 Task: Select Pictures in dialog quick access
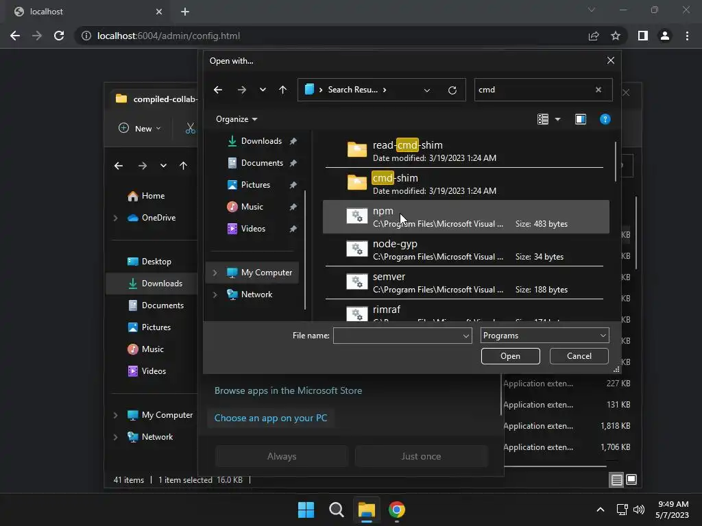[255, 185]
